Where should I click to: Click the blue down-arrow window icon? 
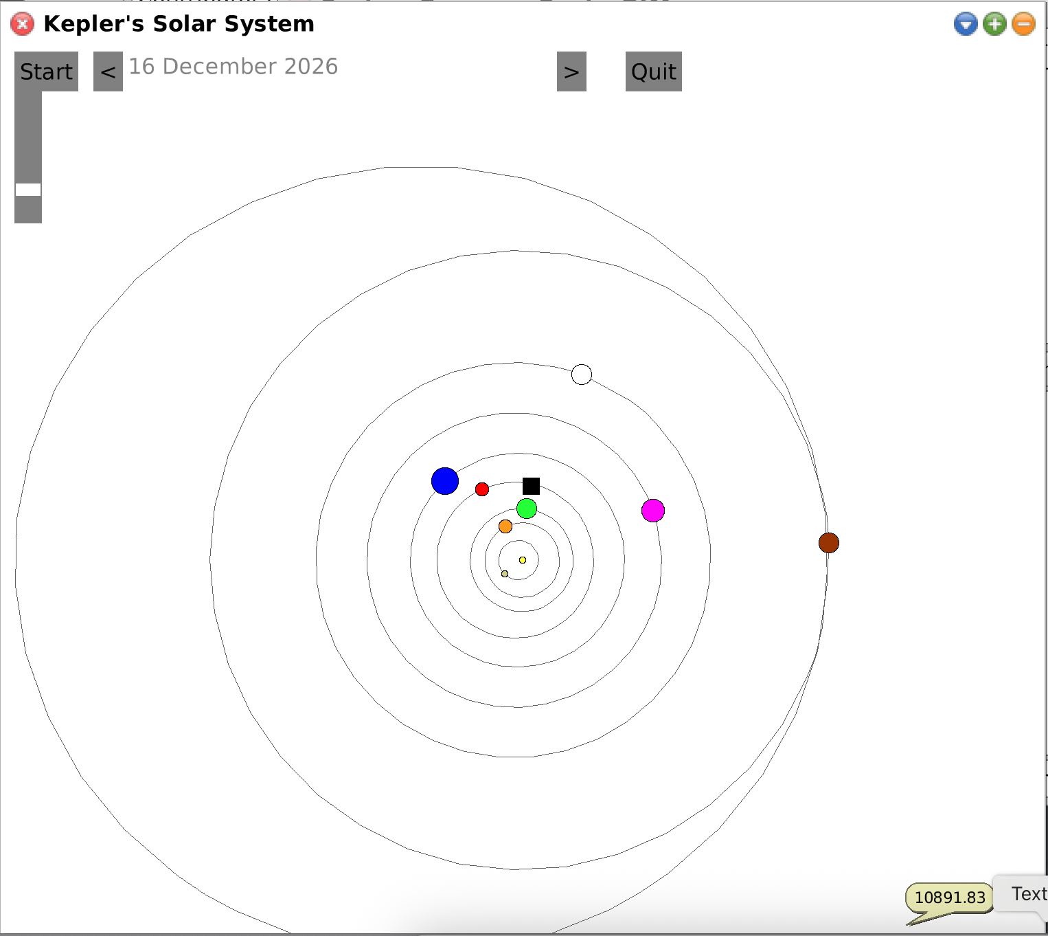click(966, 24)
